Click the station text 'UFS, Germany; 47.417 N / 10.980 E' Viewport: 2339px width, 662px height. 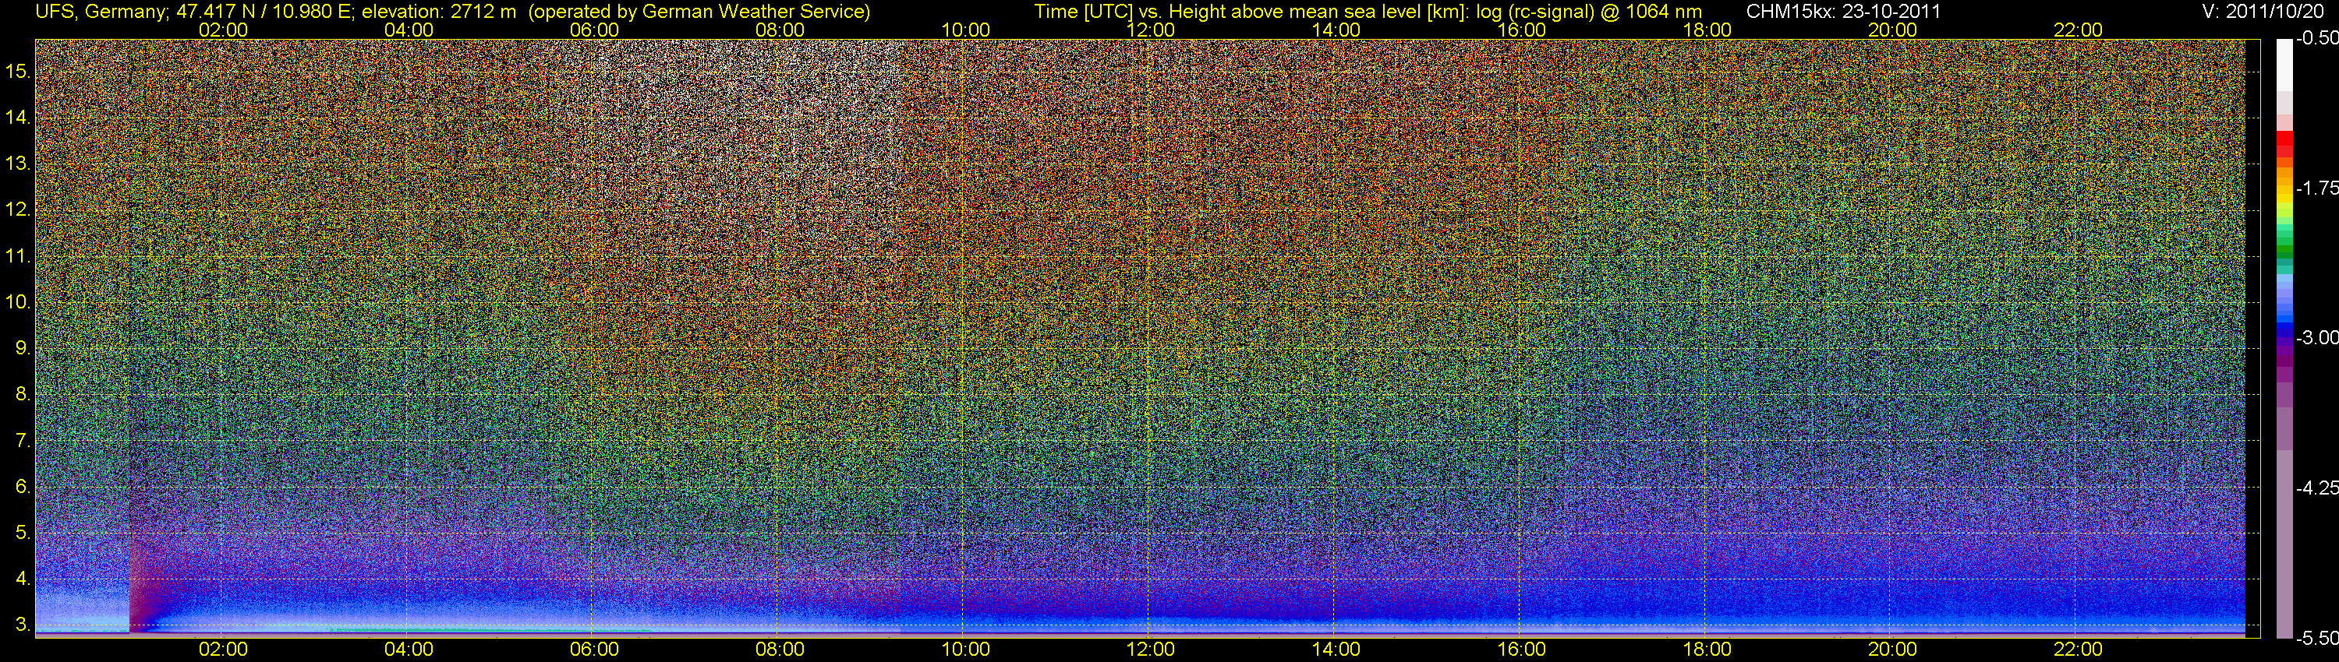195,12
